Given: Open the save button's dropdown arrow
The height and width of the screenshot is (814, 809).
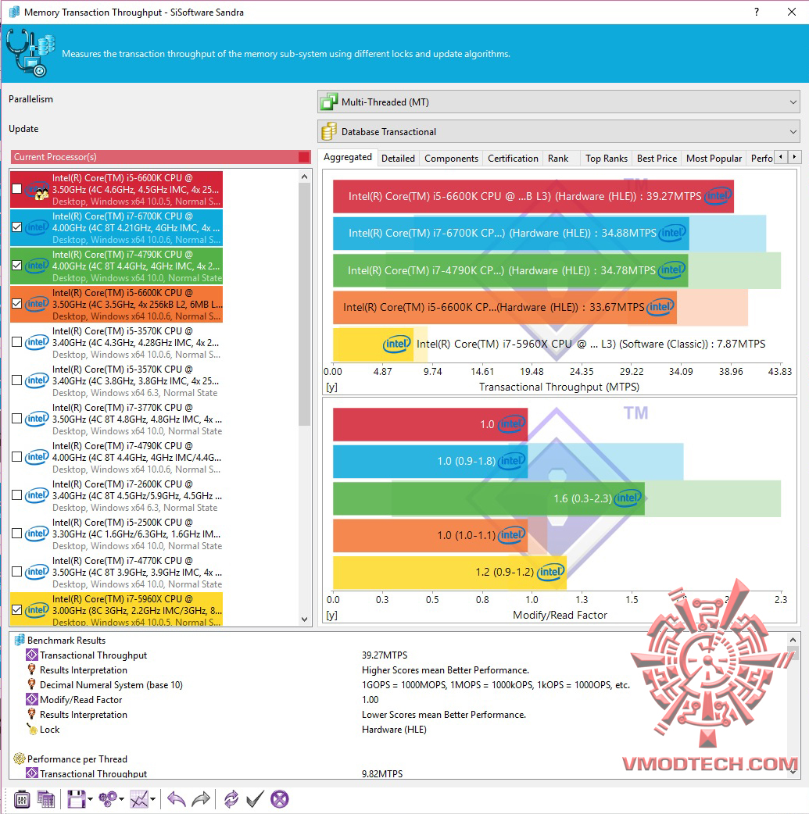Looking at the screenshot, I should (91, 799).
